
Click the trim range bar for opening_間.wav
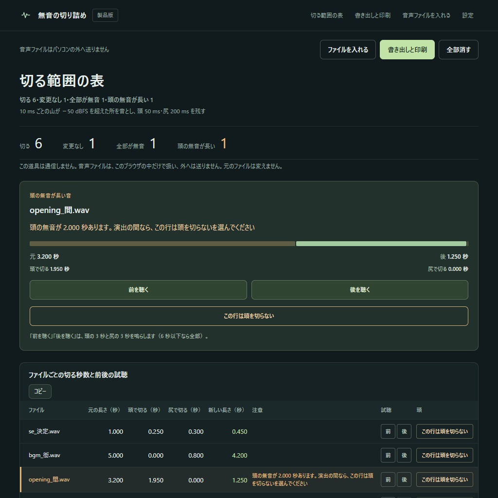click(x=249, y=244)
